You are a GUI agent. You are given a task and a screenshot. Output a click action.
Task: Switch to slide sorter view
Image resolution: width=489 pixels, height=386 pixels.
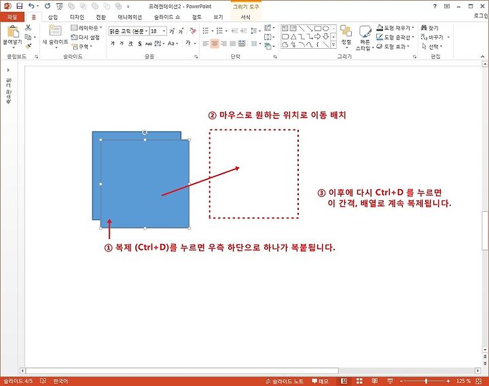(359, 381)
